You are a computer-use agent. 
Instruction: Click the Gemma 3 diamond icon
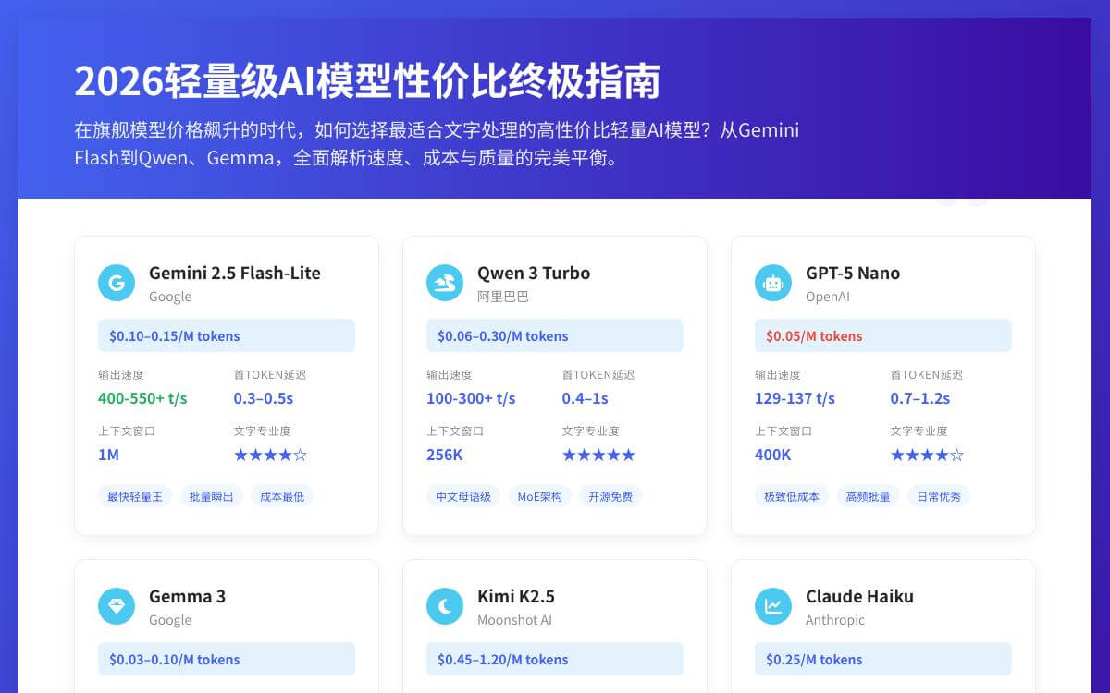(117, 605)
